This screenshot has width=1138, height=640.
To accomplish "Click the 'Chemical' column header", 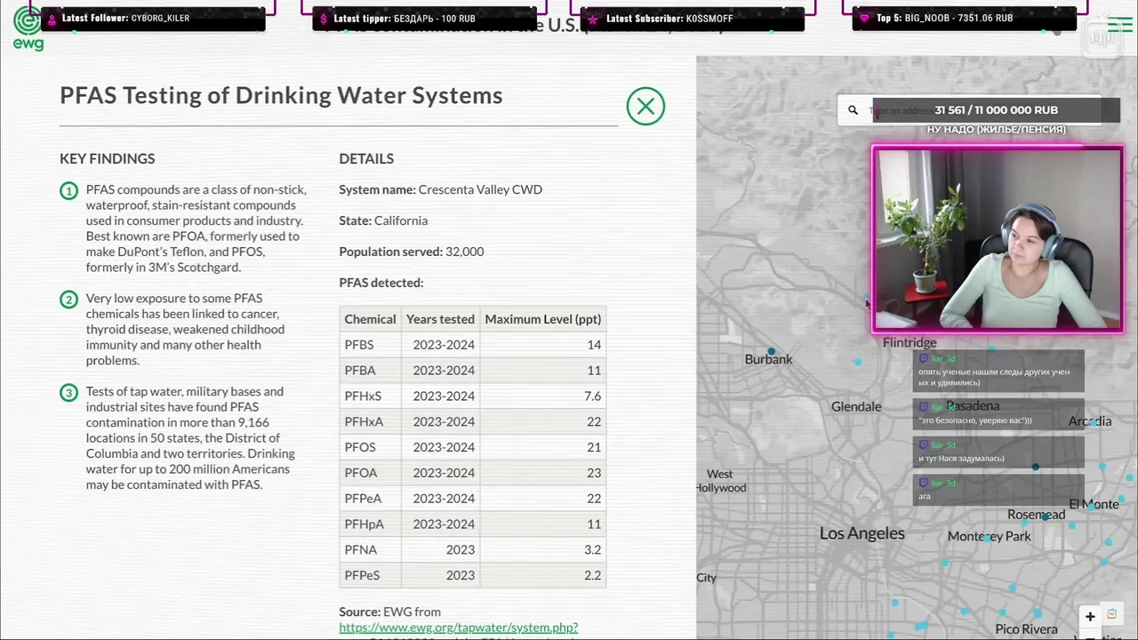I will coord(370,319).
